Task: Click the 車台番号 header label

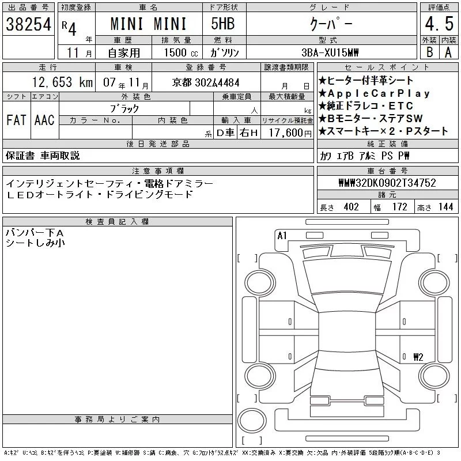Action: tap(387, 171)
